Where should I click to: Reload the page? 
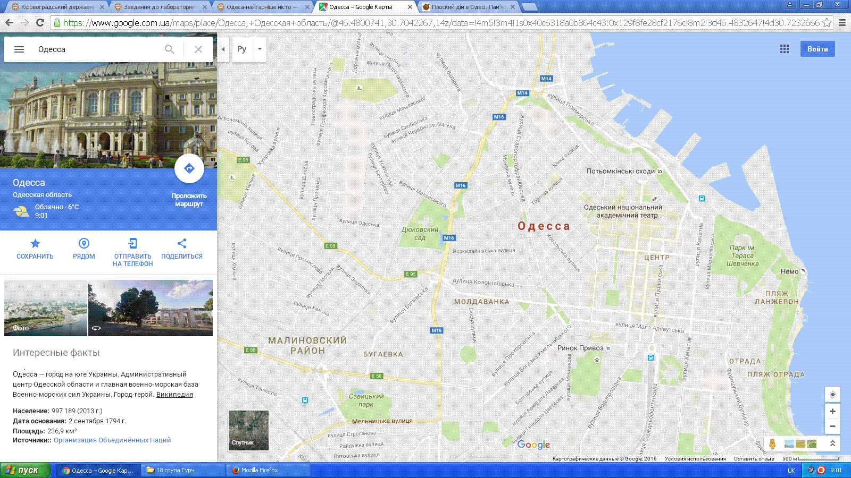pyautogui.click(x=40, y=22)
